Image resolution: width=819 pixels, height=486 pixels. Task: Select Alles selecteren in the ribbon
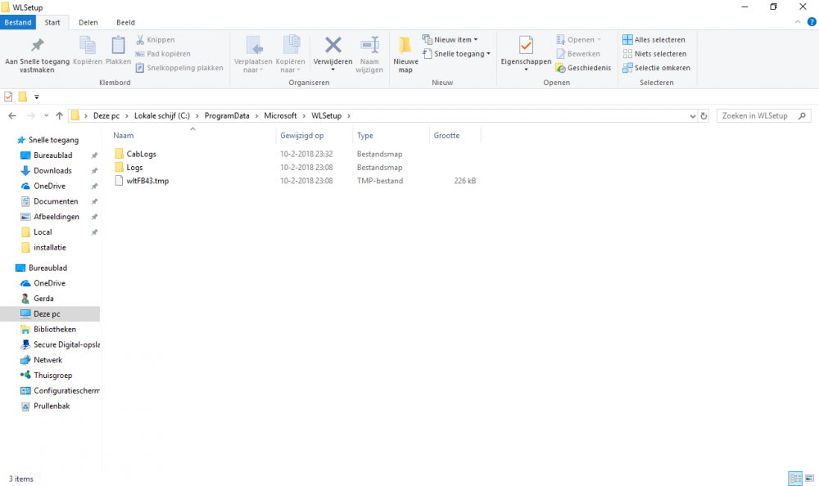(656, 38)
